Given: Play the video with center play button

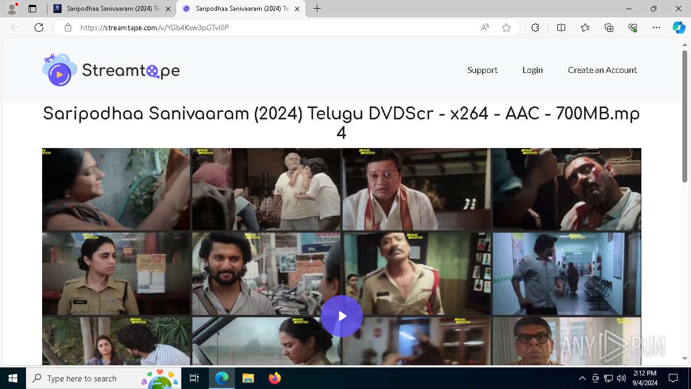Looking at the screenshot, I should (341, 316).
